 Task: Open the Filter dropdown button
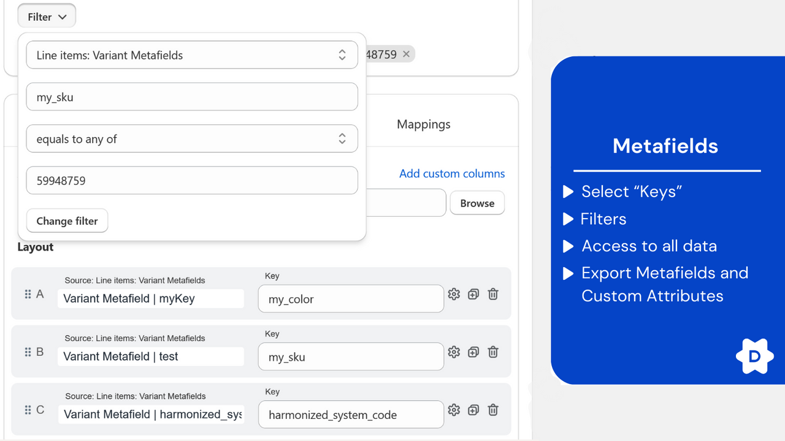(47, 17)
